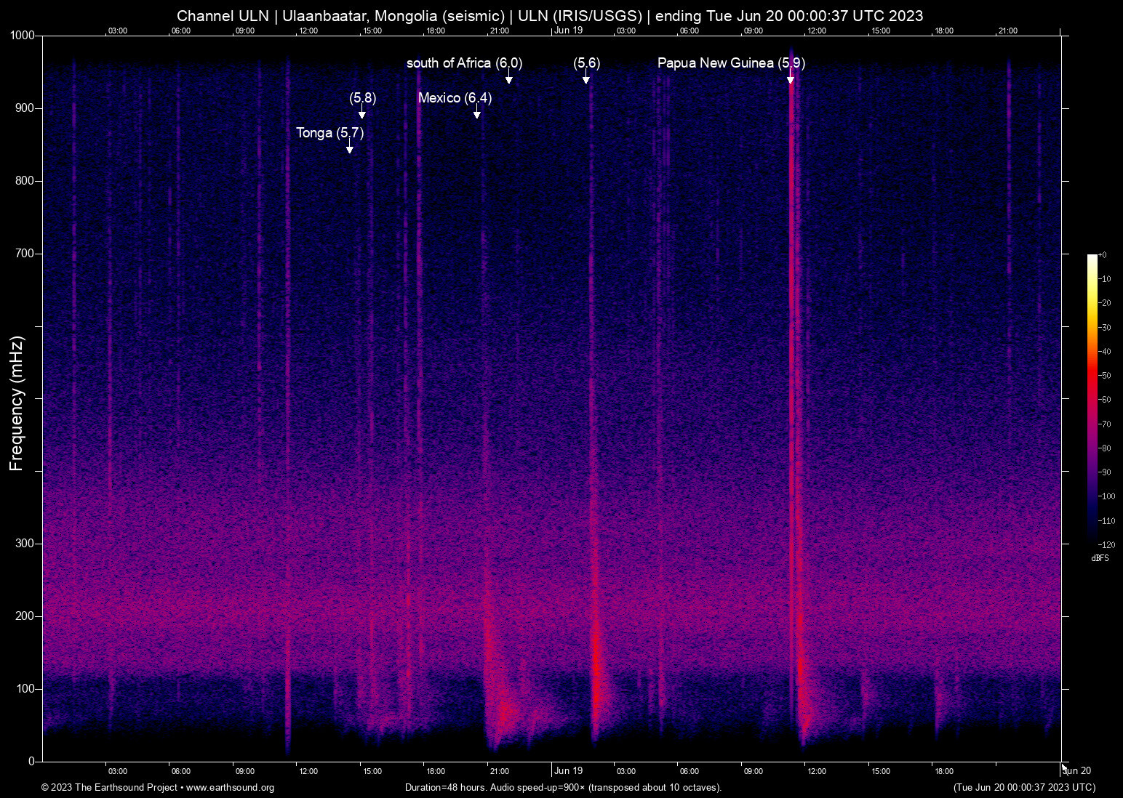The image size is (1123, 798).
Task: Click the dBFS unit label under the color scale
Action: (x=1100, y=558)
